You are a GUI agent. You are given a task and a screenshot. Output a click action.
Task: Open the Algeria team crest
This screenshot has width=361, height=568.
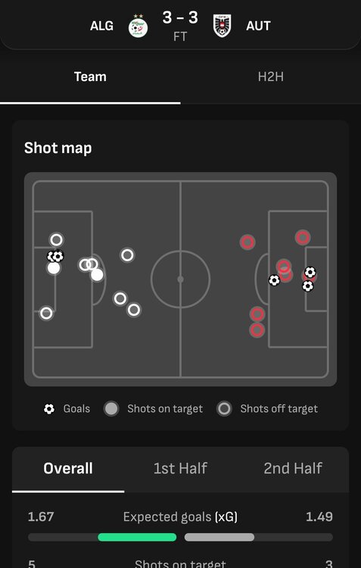point(138,26)
